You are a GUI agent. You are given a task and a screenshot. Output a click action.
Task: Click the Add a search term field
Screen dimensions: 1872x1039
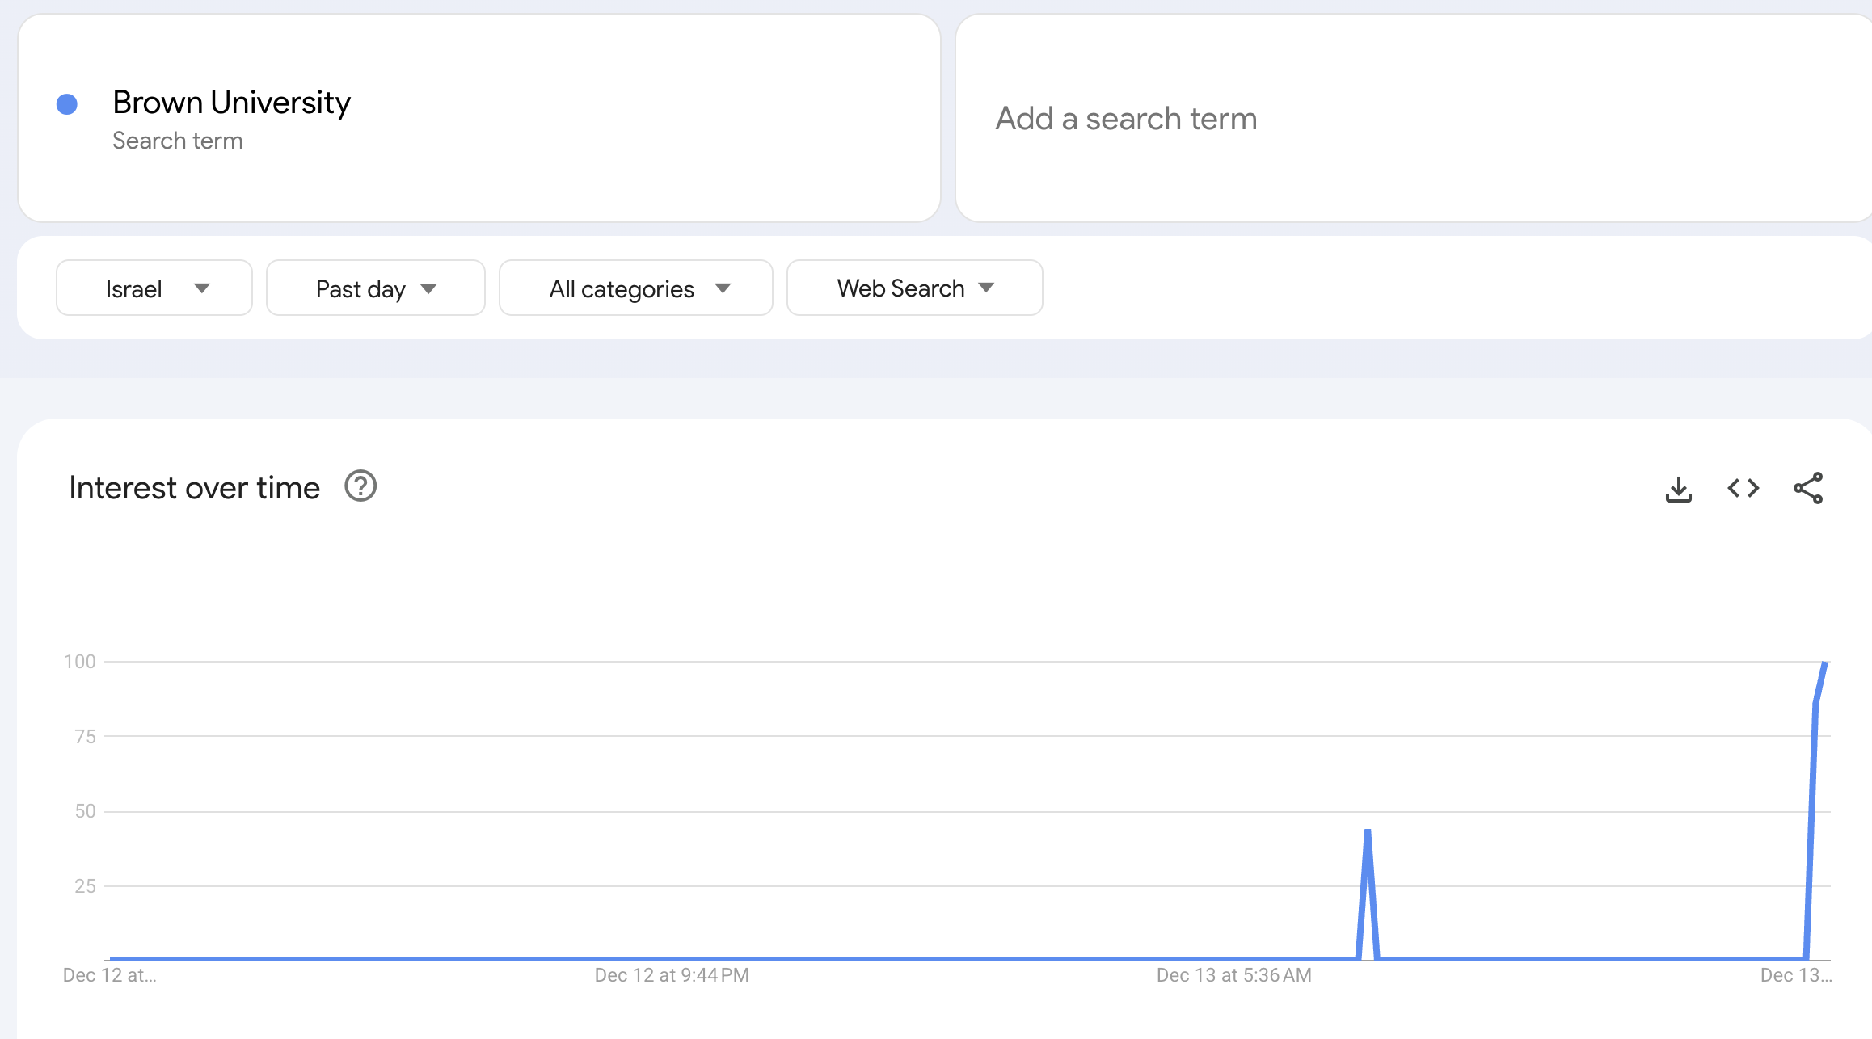[1125, 119]
